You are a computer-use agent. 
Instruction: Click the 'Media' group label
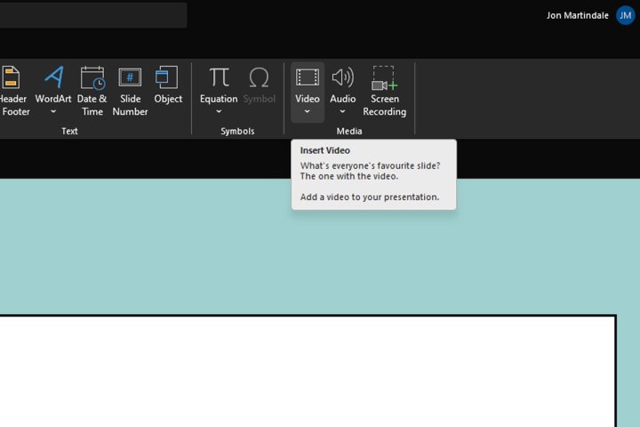349,131
